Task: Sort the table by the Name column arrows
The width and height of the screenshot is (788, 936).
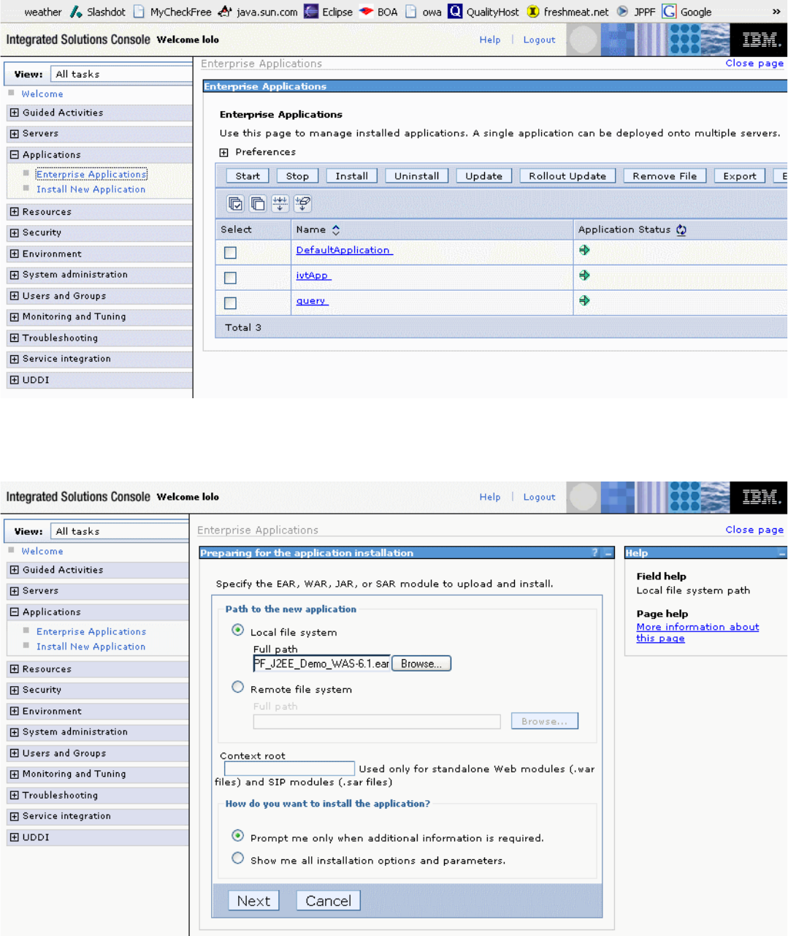Action: tap(336, 229)
